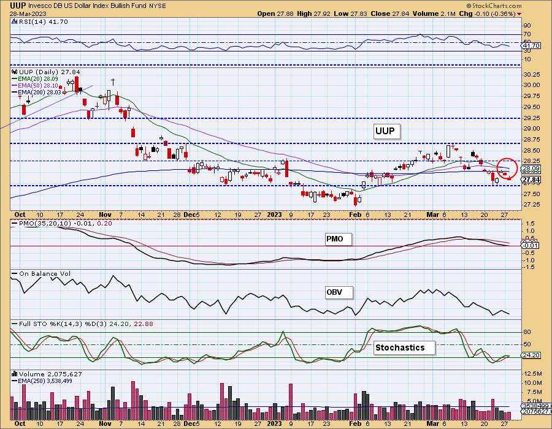The height and width of the screenshot is (429, 552).
Task: Click the Stochastics annotation box
Action: [404, 347]
